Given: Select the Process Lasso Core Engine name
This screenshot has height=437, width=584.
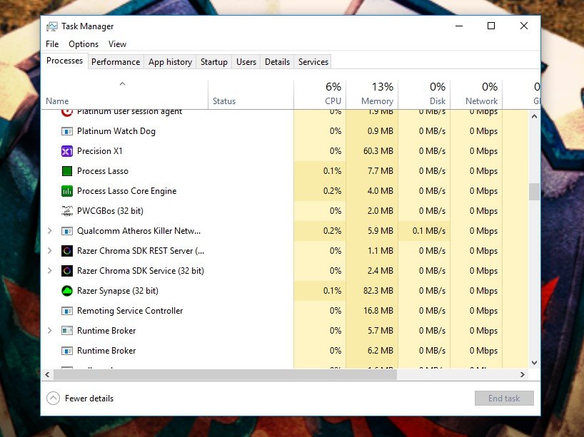Looking at the screenshot, I should coord(126,191).
